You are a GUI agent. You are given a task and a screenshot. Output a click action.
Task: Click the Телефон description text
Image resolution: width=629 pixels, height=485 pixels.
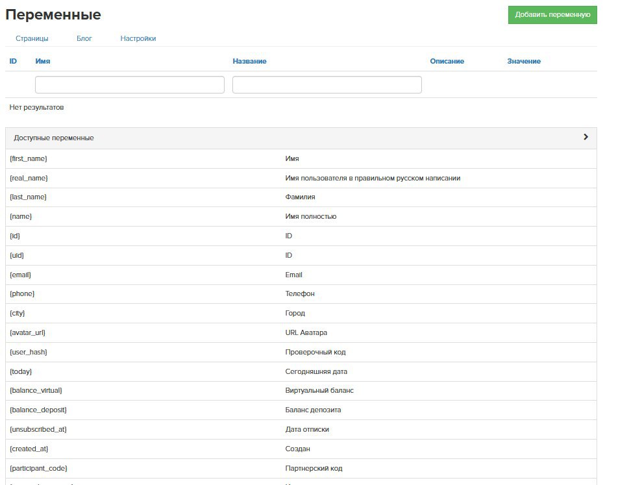click(x=300, y=293)
